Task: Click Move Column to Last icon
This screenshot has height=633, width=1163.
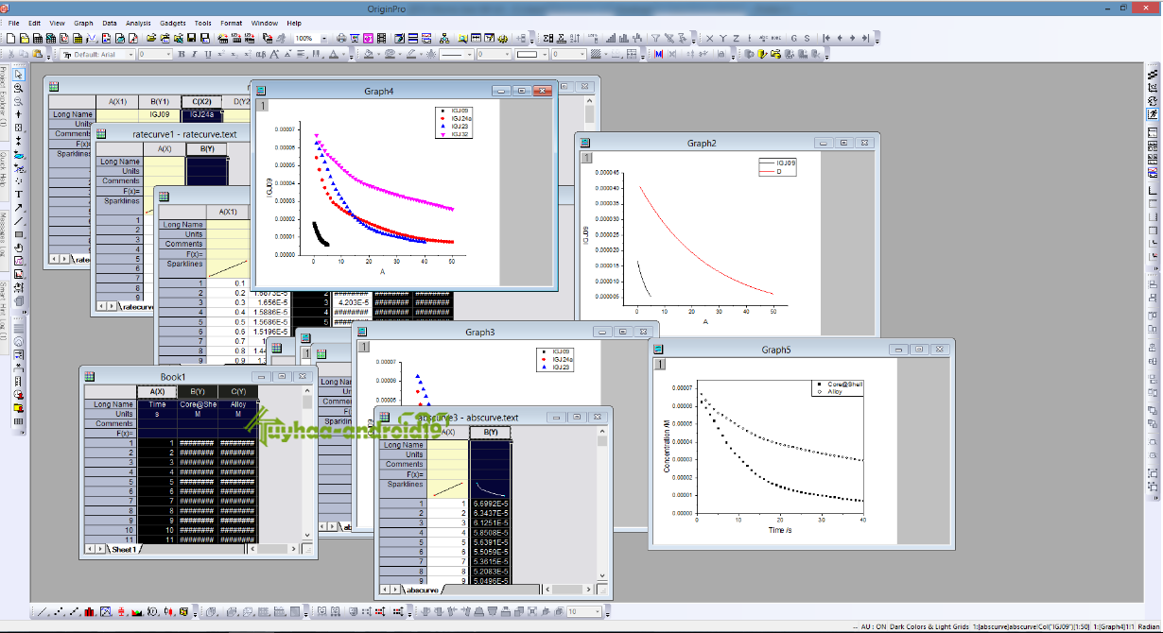Action: coord(865,38)
